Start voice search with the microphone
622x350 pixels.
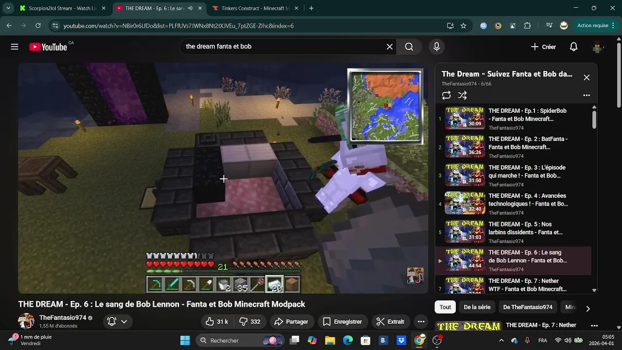coord(436,47)
